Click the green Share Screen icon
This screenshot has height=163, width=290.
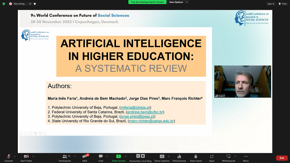coord(119,156)
